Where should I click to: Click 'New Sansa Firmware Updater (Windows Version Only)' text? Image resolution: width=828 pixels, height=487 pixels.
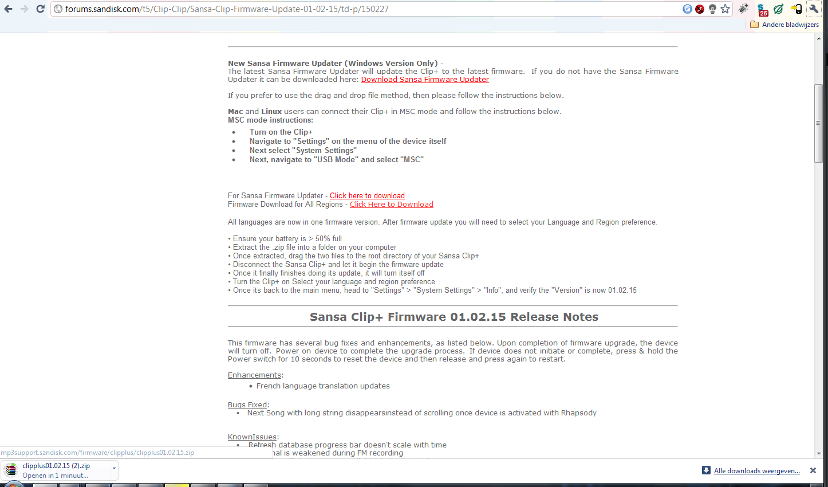pyautogui.click(x=333, y=64)
